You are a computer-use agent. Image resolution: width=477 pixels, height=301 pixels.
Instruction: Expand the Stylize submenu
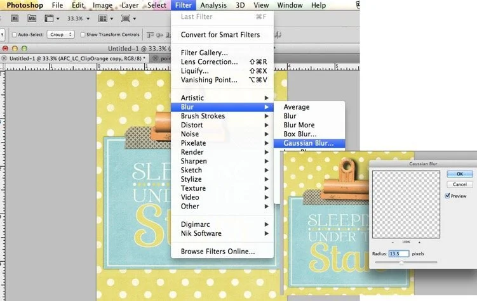(x=222, y=179)
